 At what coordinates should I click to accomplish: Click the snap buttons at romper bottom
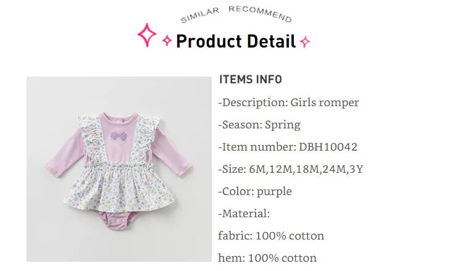119,221
